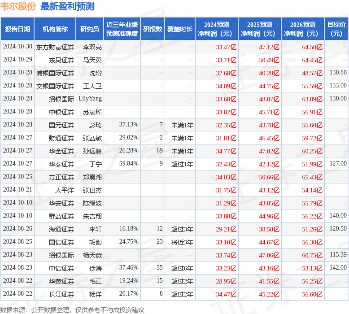Click report date 2024-10-30

coord(17,46)
